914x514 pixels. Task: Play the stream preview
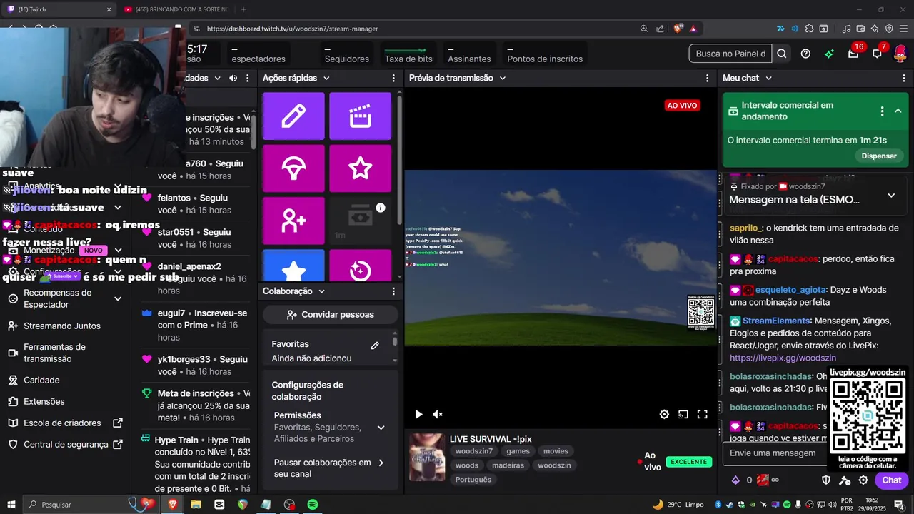tap(418, 414)
